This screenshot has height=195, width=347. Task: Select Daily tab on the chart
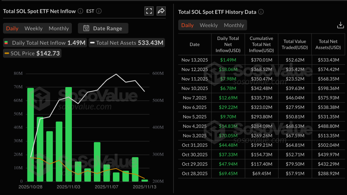click(12, 28)
